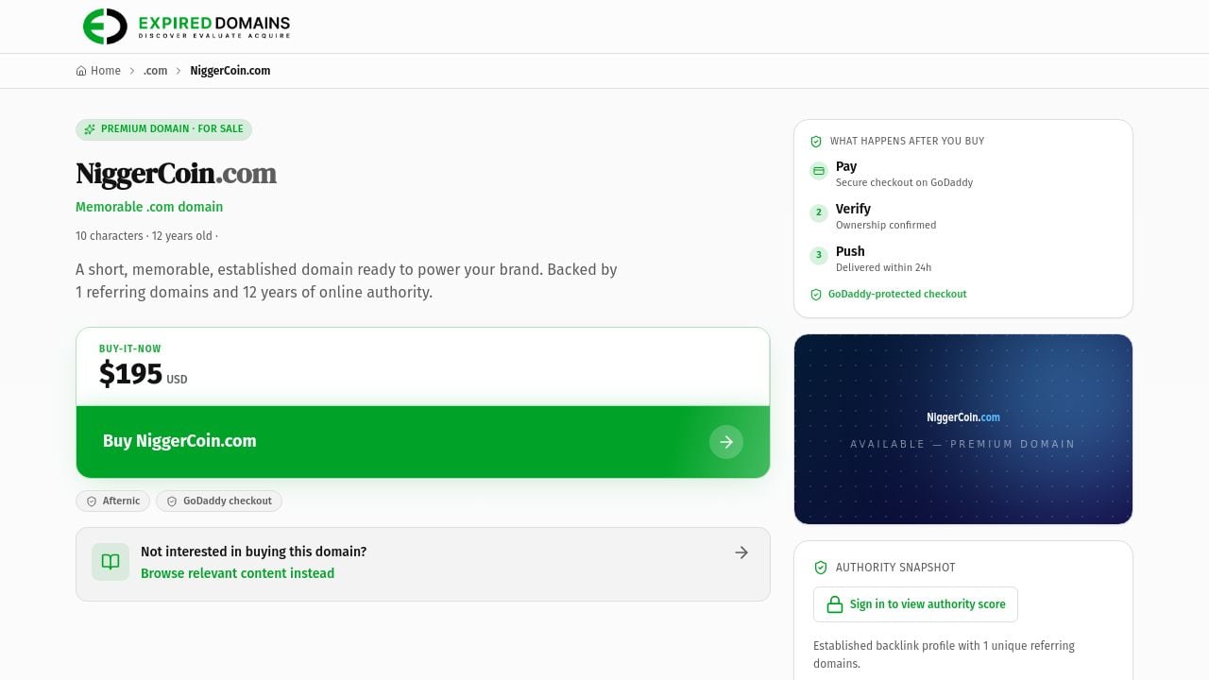Click the GoDaddy-protected checkout text
This screenshot has width=1209, height=680.
coord(897,294)
